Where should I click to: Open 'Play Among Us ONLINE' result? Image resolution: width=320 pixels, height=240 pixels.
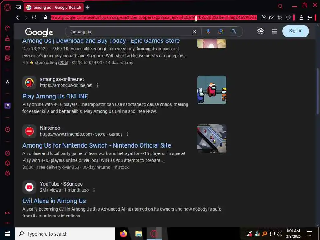[x=55, y=96]
